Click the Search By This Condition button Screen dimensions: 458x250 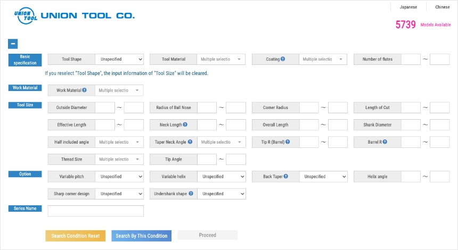(x=141, y=236)
